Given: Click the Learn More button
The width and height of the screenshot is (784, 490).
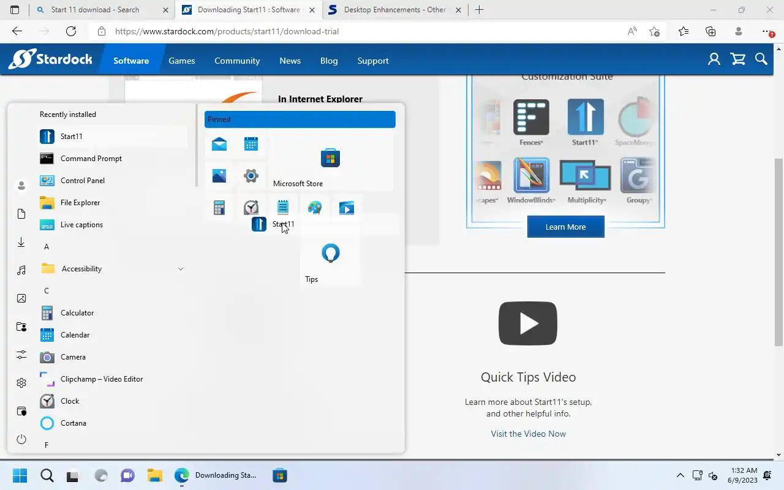Looking at the screenshot, I should 566,227.
